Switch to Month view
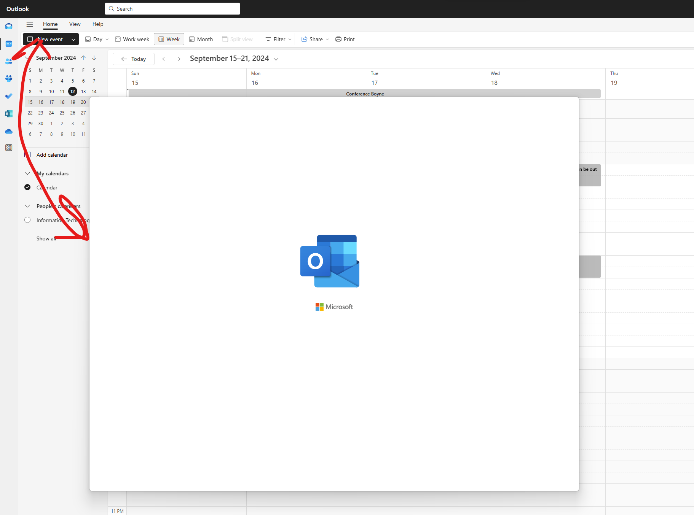The image size is (694, 515). click(201, 39)
